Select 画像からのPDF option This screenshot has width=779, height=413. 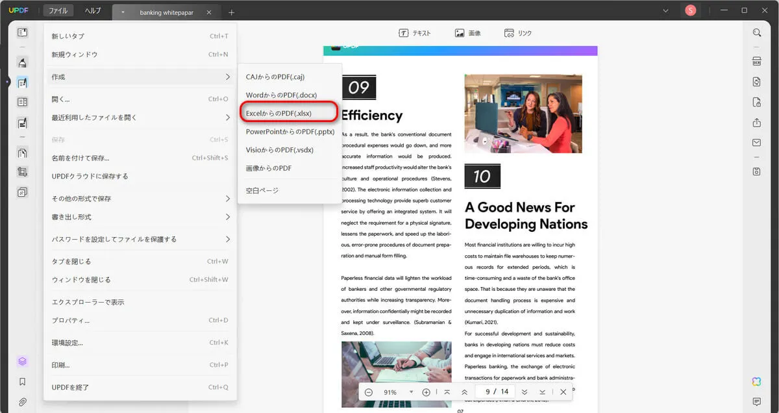point(290,168)
